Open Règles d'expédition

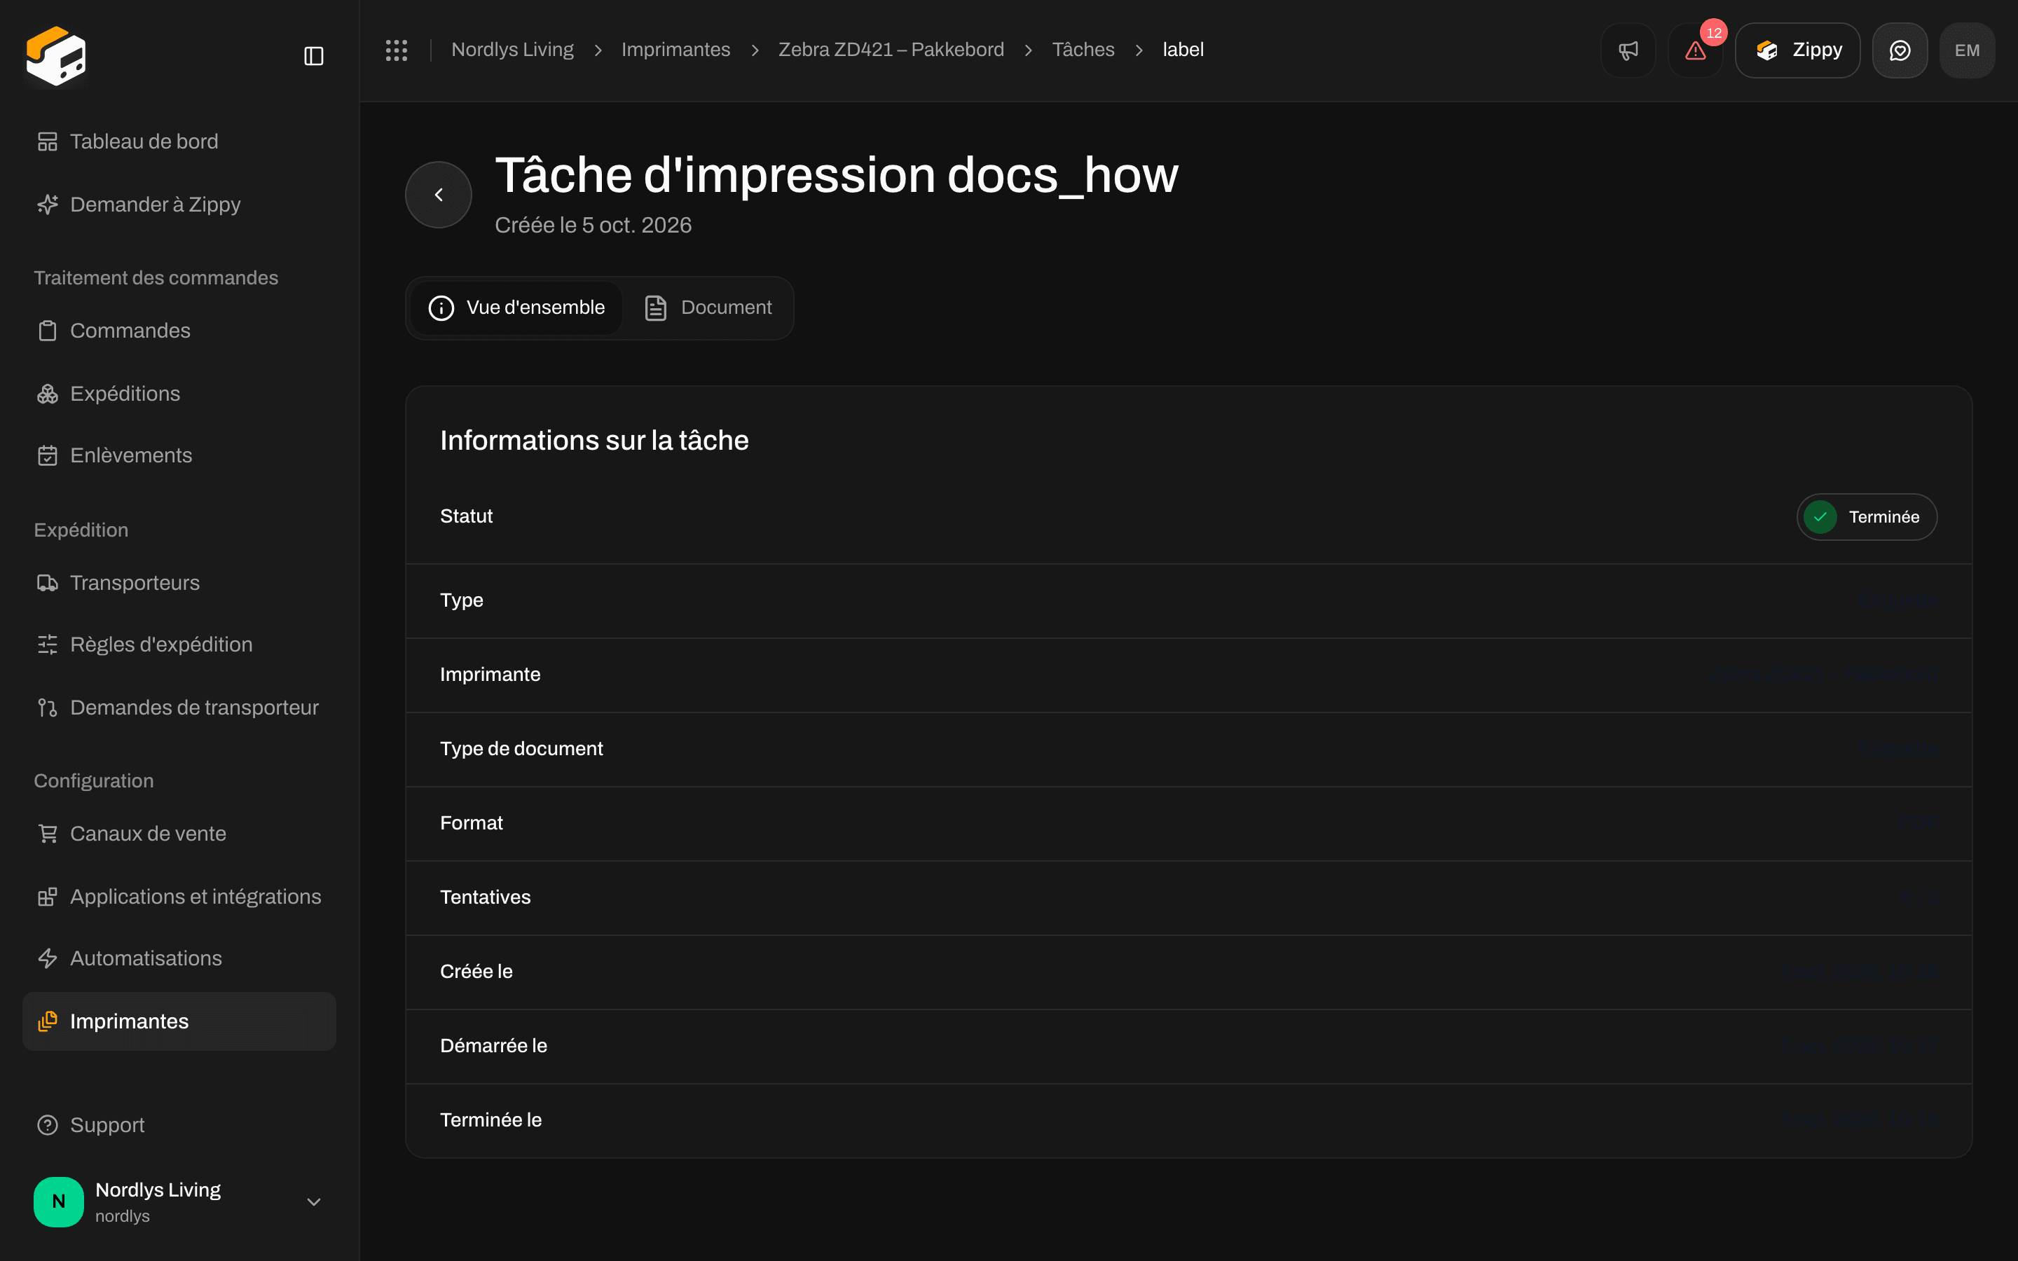click(x=179, y=645)
